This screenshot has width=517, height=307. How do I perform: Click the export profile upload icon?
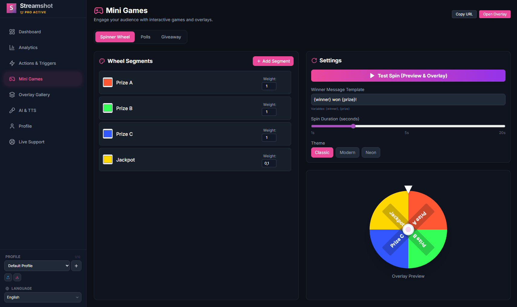pyautogui.click(x=8, y=277)
